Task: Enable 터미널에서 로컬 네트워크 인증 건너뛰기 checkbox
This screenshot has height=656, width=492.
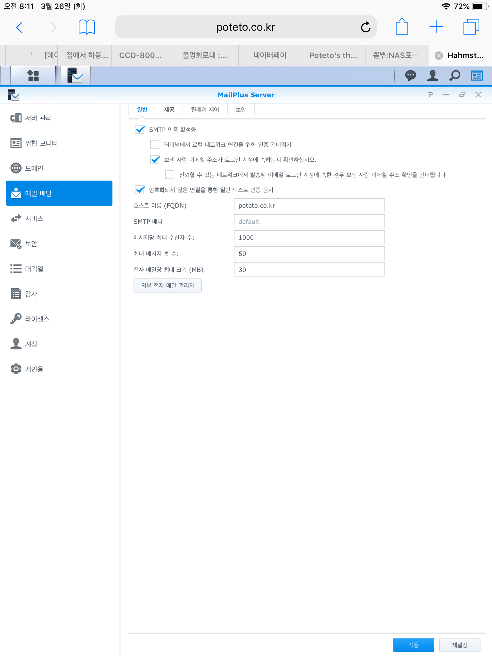Action: (x=155, y=145)
